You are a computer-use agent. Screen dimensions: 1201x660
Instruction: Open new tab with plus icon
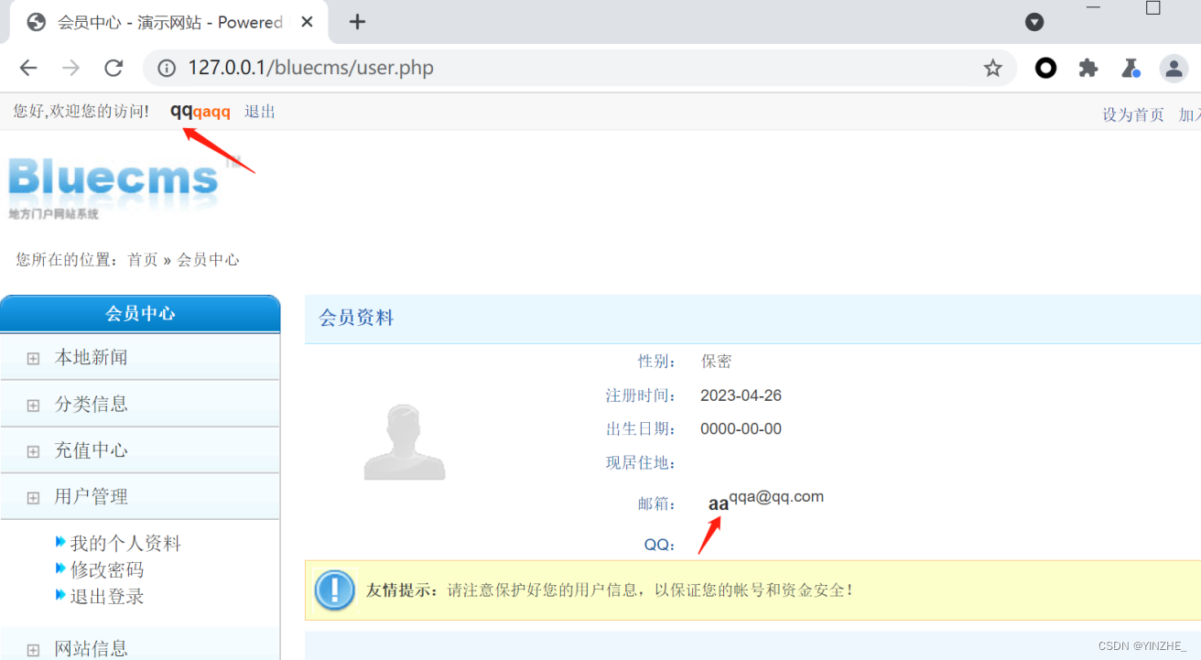358,22
